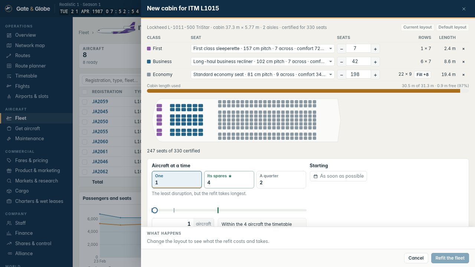Screen dimensions: 475x267
Task: Click the Economy seats number field
Action: [x=358, y=75]
